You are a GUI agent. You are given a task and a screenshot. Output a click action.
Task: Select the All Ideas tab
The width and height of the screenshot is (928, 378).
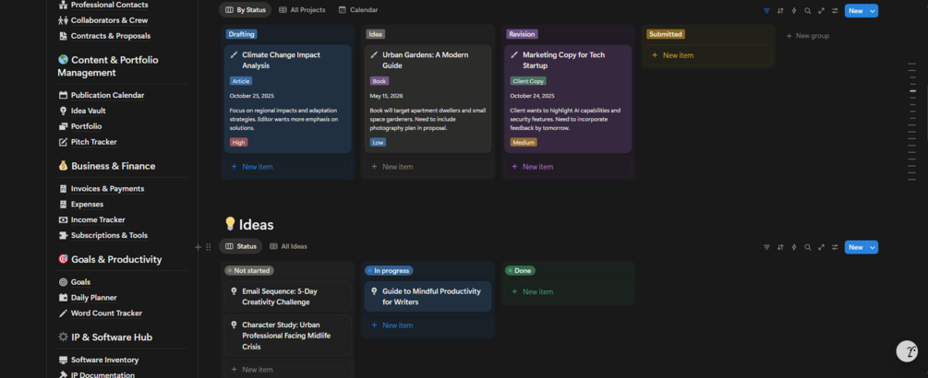(x=288, y=246)
